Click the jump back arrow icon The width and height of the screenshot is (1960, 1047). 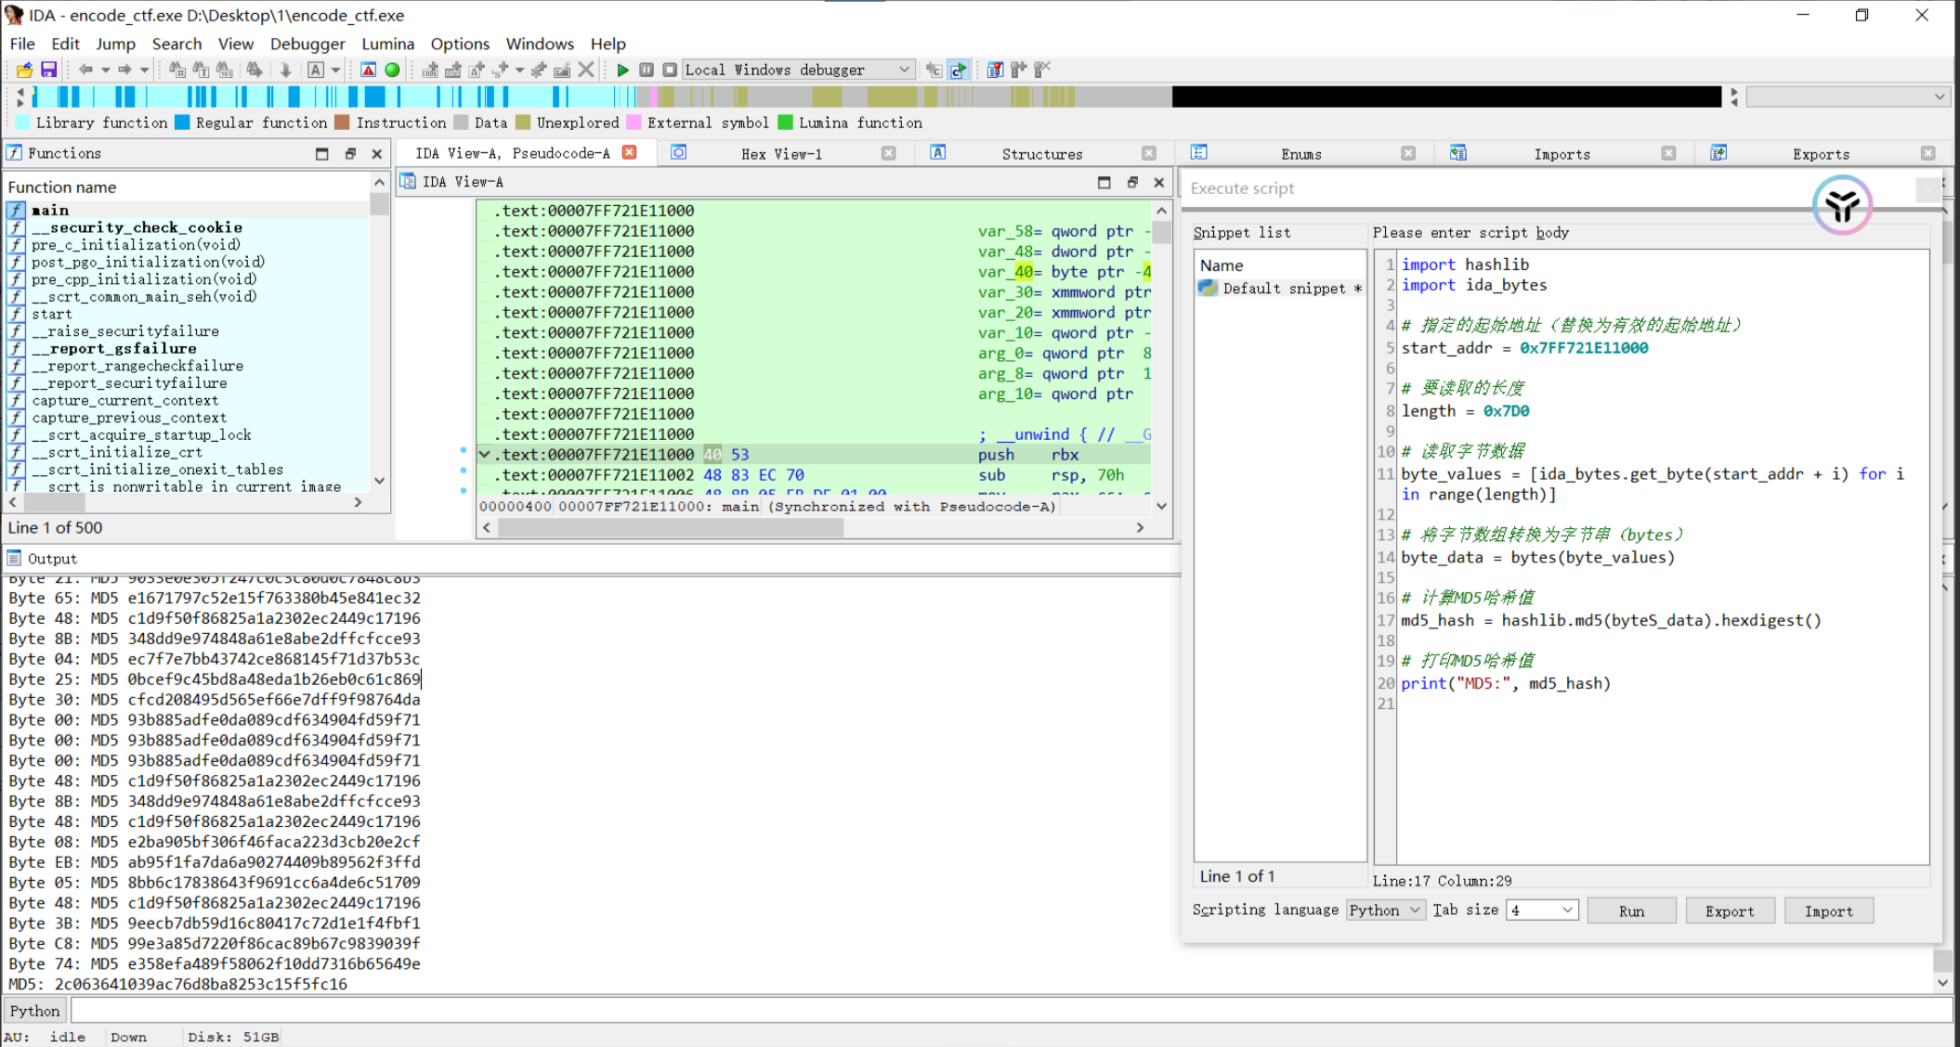[x=85, y=70]
